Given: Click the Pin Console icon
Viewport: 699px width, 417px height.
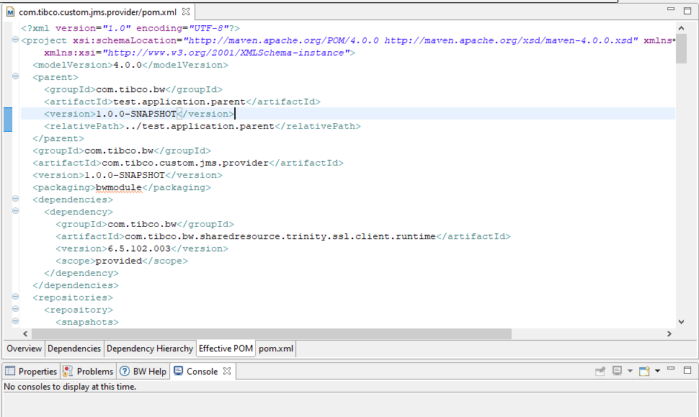Looking at the screenshot, I should click(x=600, y=371).
